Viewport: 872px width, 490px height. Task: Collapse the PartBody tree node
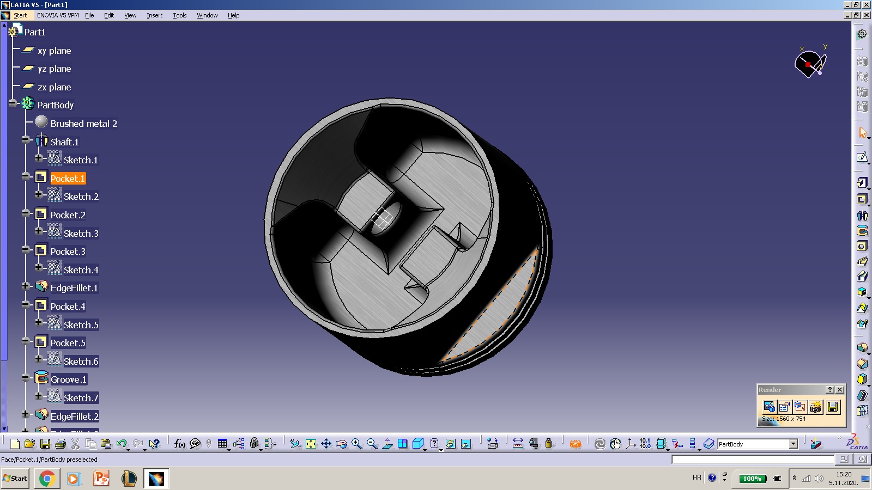tap(13, 103)
